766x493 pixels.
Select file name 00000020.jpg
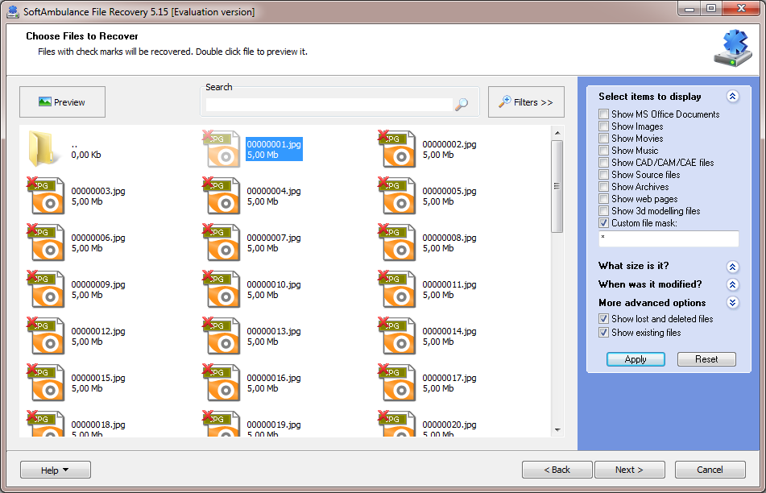[449, 425]
